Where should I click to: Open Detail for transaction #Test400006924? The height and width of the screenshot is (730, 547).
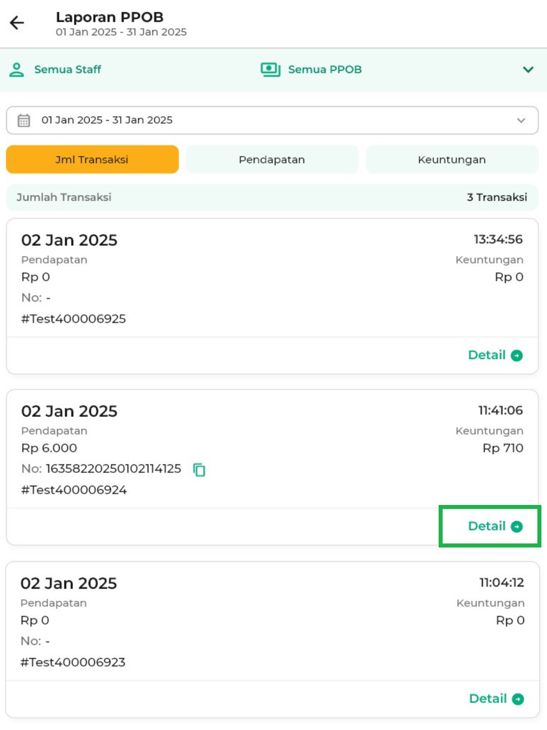[x=487, y=526]
